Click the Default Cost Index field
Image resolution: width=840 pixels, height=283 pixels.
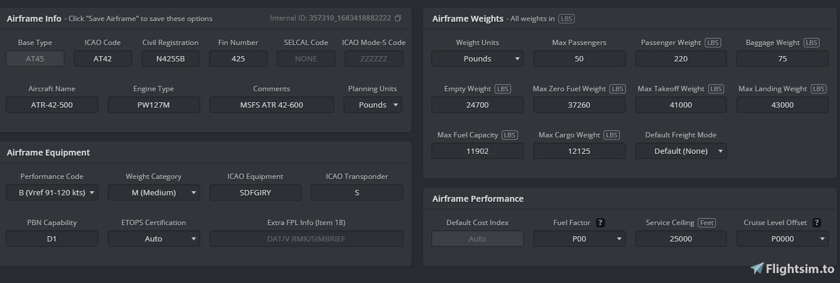[x=477, y=239]
